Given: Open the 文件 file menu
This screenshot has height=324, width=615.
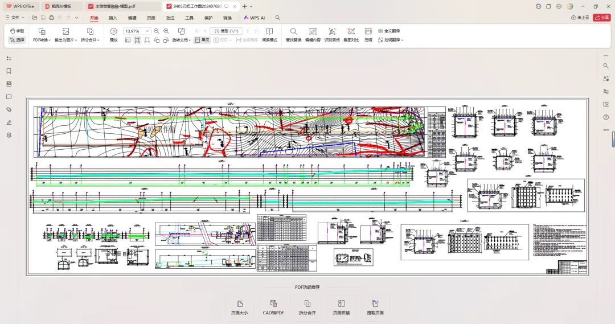Looking at the screenshot, I should click(15, 18).
